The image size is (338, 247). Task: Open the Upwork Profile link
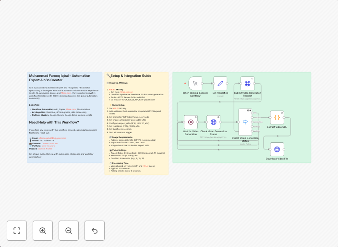pyautogui.click(x=46, y=148)
